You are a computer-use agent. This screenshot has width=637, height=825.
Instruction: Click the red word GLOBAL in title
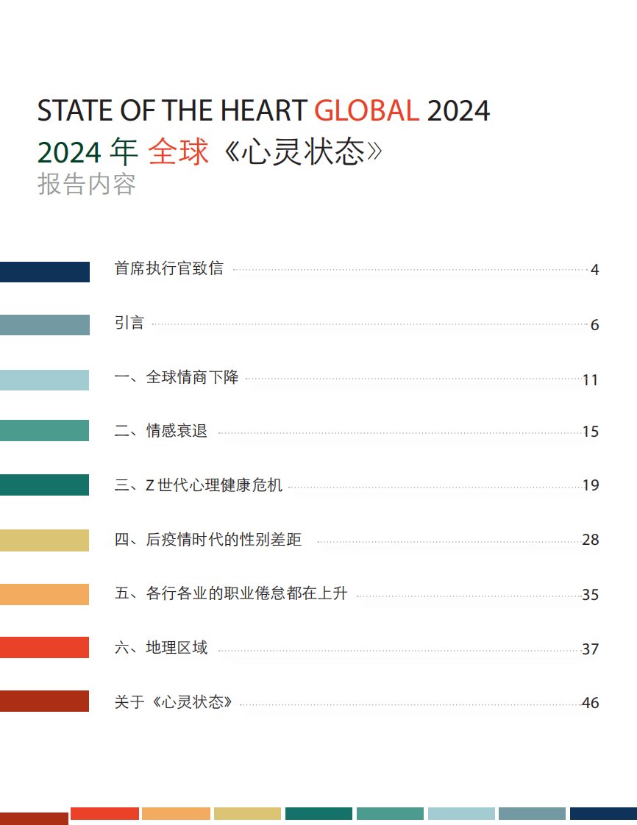[366, 111]
